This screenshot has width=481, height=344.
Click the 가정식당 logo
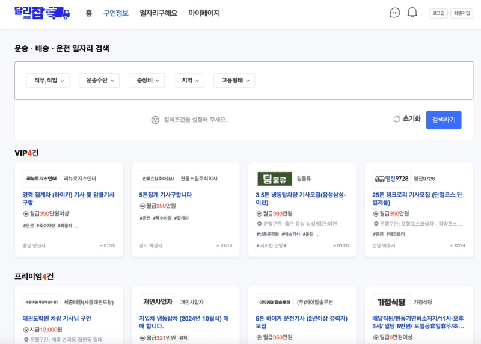tap(391, 303)
